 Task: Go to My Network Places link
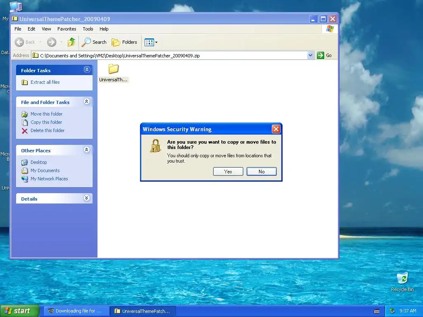(x=49, y=179)
